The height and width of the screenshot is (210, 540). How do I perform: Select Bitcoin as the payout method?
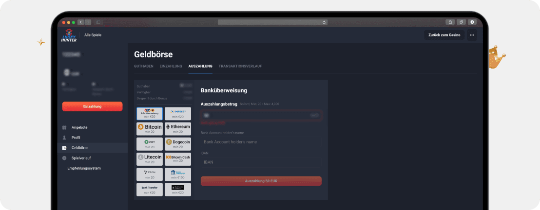click(x=150, y=129)
